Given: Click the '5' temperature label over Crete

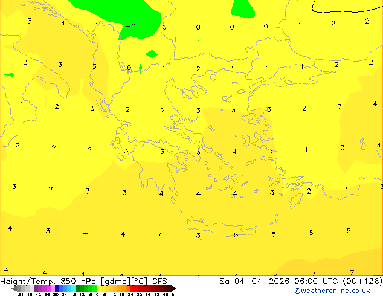Looking at the screenshot, I should tap(236, 235).
